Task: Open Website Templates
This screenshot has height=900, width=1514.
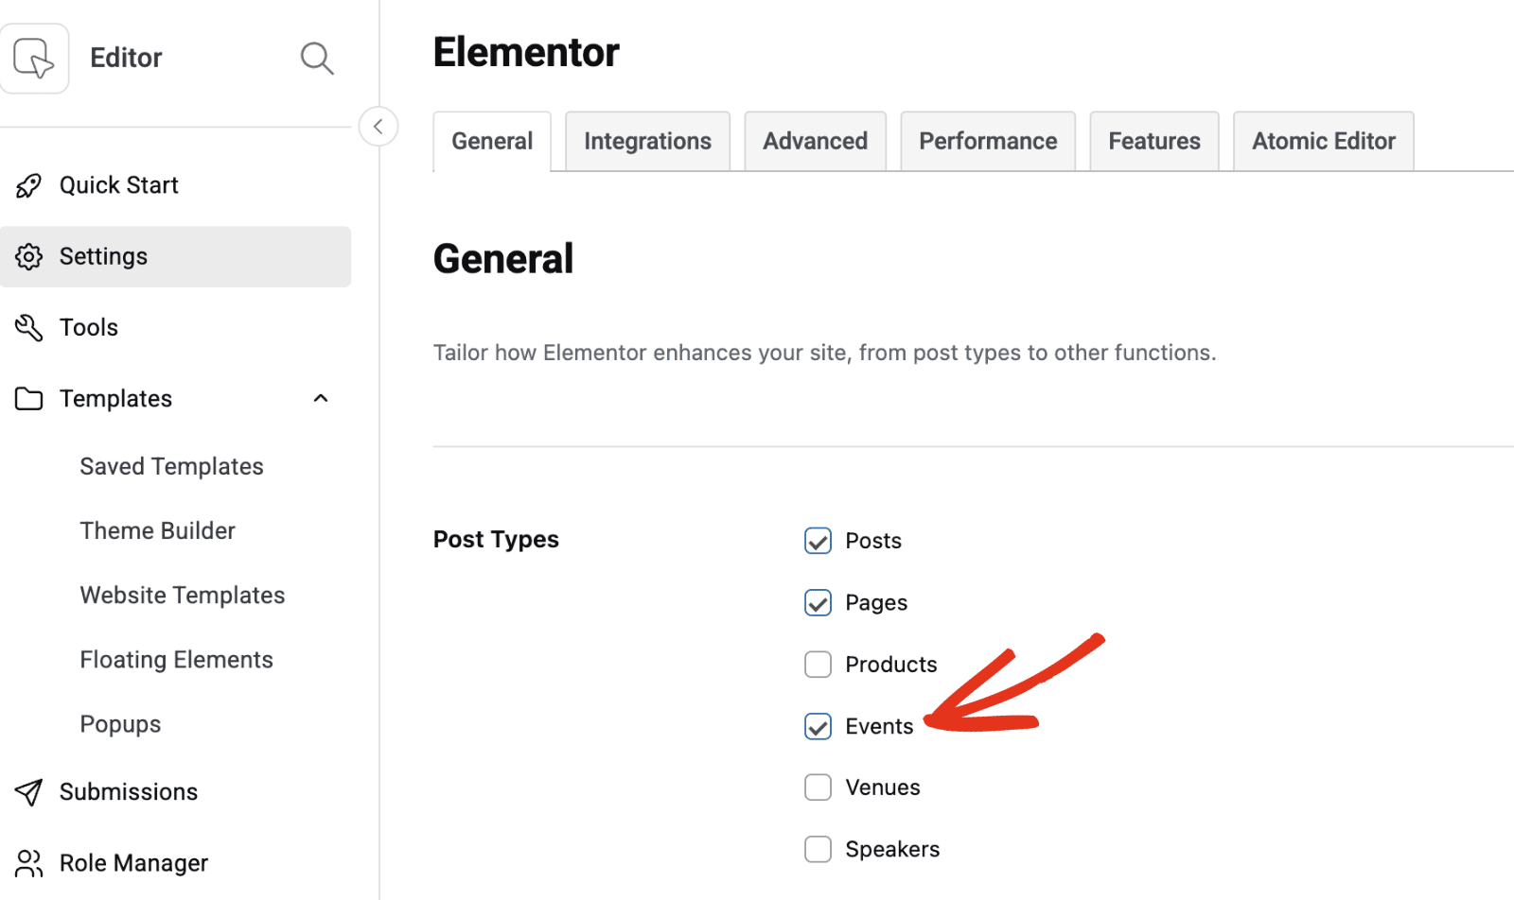Action: pos(183,595)
